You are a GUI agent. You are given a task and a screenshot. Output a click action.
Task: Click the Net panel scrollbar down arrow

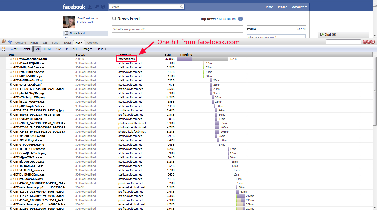point(375,208)
